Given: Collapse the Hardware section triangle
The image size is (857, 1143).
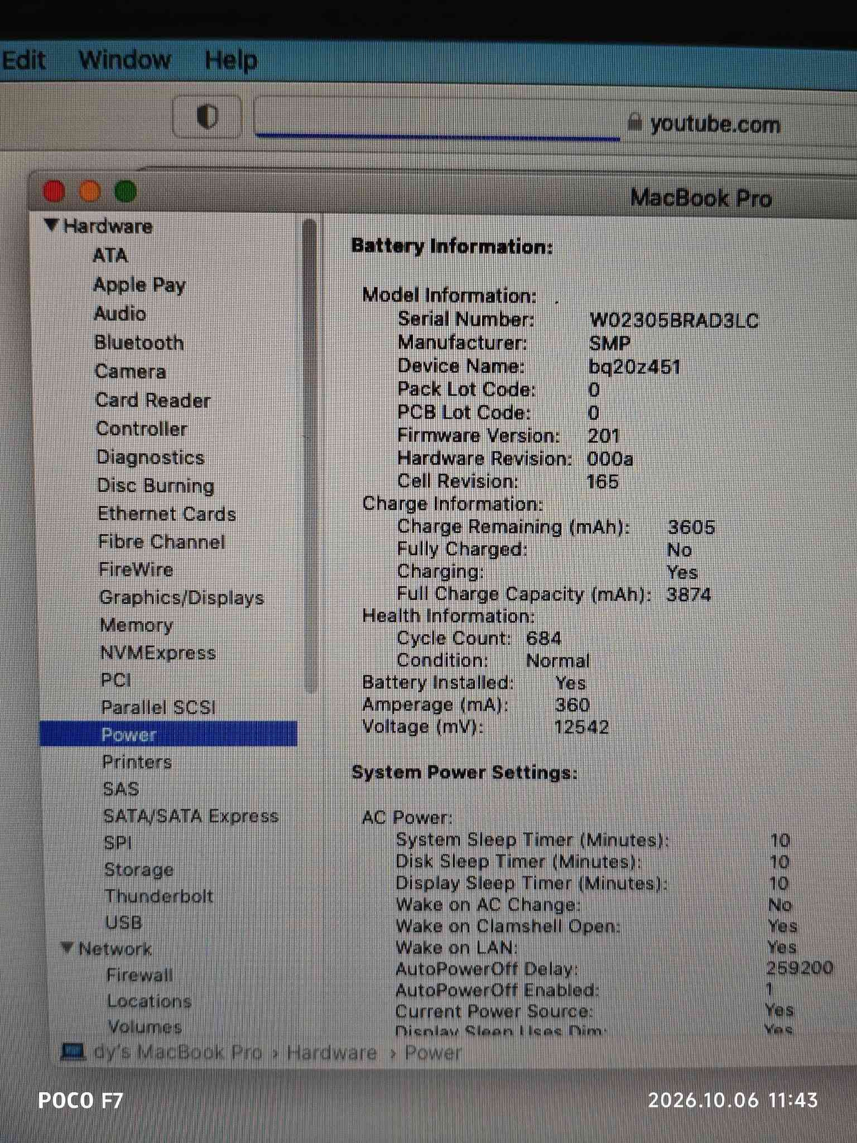Looking at the screenshot, I should tap(51, 225).
